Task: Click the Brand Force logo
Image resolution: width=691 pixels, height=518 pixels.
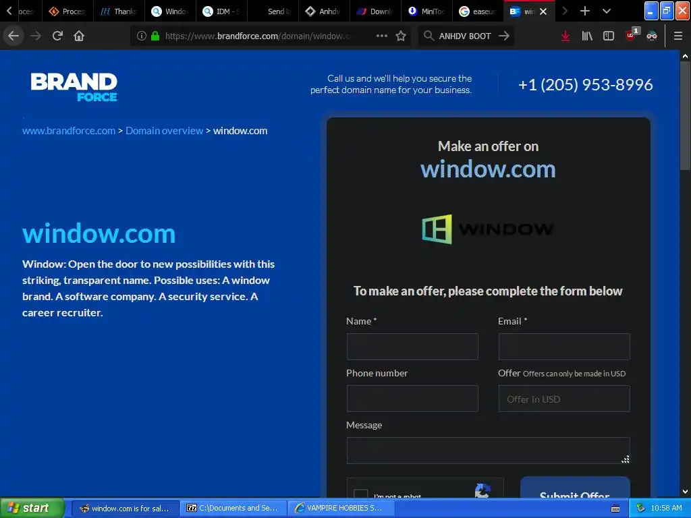Action: click(x=74, y=87)
